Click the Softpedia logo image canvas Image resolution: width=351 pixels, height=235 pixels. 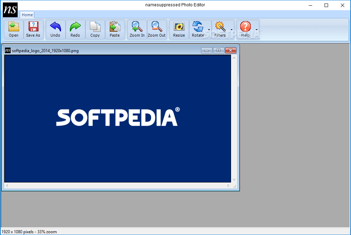click(x=118, y=119)
